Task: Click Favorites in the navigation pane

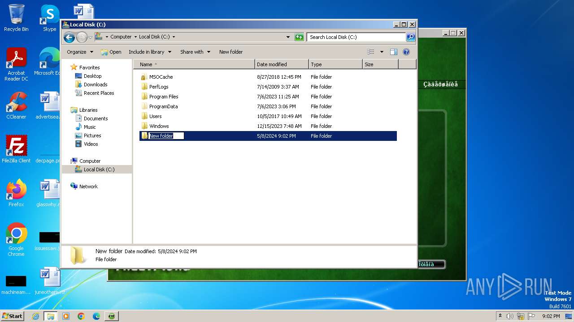Action: 89,68
